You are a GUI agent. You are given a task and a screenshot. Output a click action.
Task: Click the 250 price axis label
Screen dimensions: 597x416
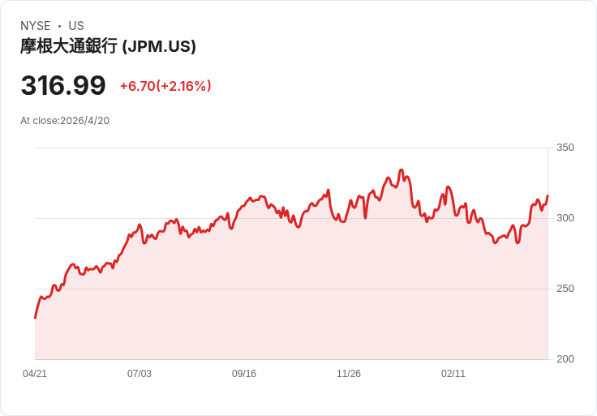click(565, 289)
